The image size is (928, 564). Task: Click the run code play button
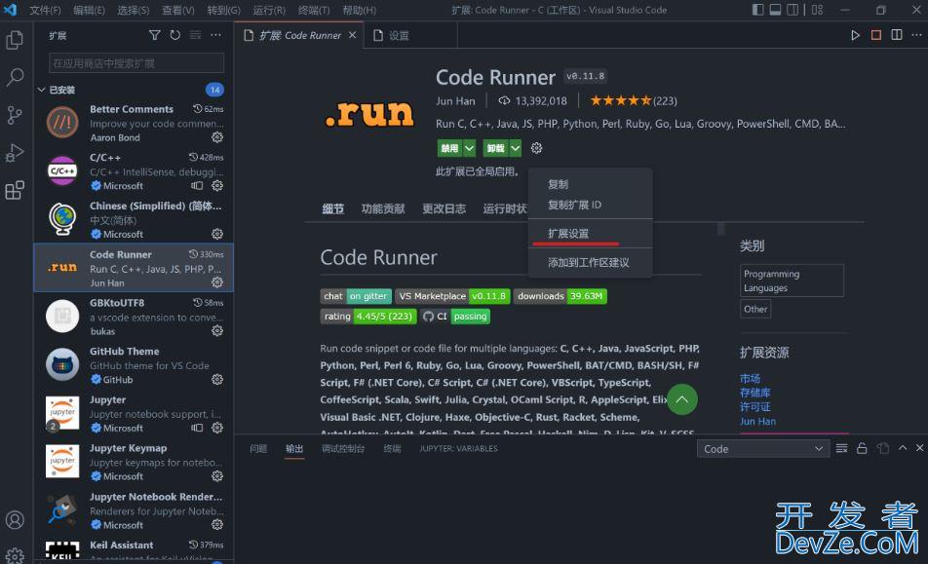[x=855, y=35]
